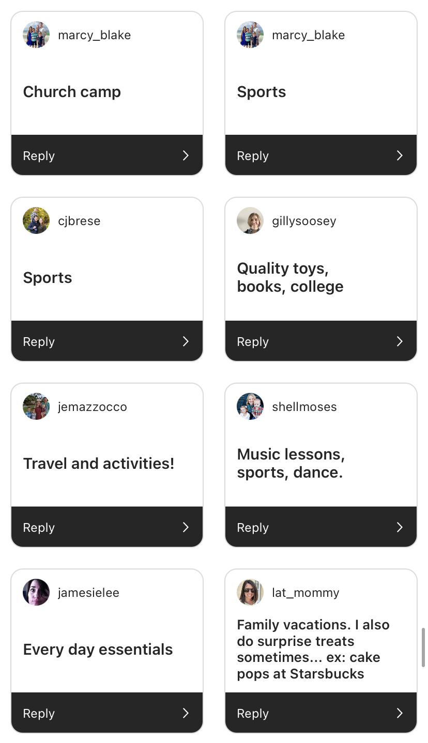428x743 pixels.
Task: Reply to marcy_blake right-side Sports answer
Action: [321, 155]
